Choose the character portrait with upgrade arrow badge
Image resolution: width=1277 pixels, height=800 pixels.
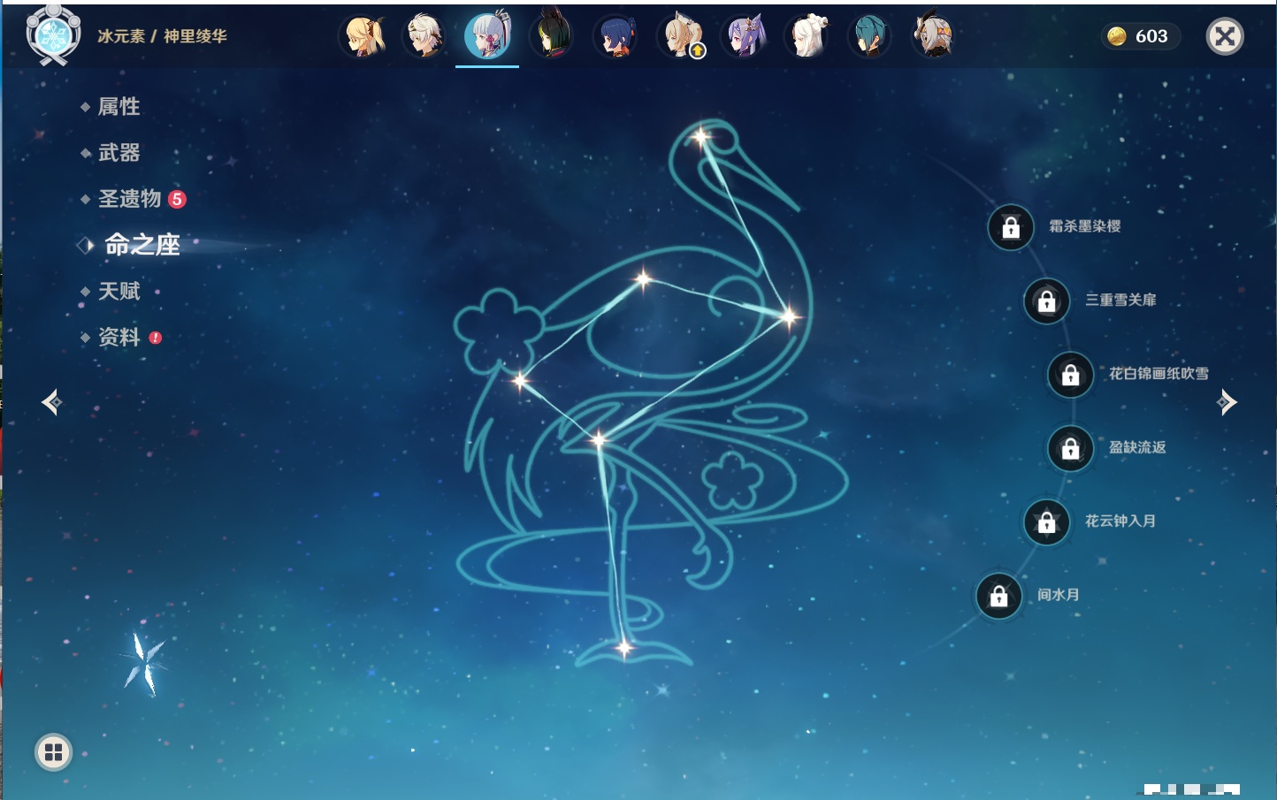tap(681, 36)
